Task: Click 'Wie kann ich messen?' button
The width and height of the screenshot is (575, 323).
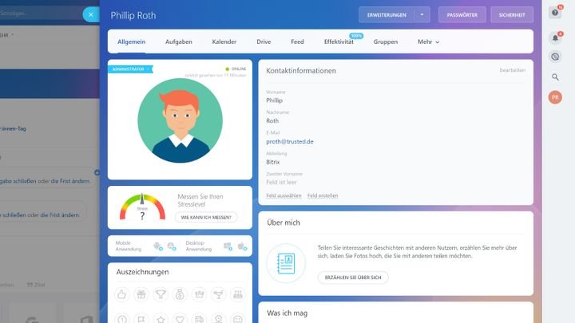Action: click(x=206, y=217)
